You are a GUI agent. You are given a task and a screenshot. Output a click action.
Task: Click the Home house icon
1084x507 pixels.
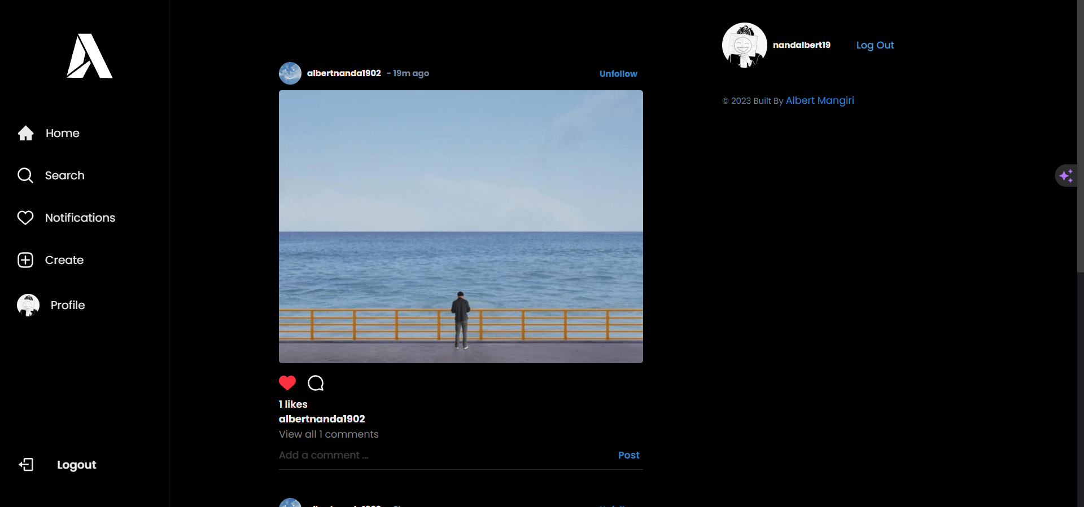[x=25, y=133]
